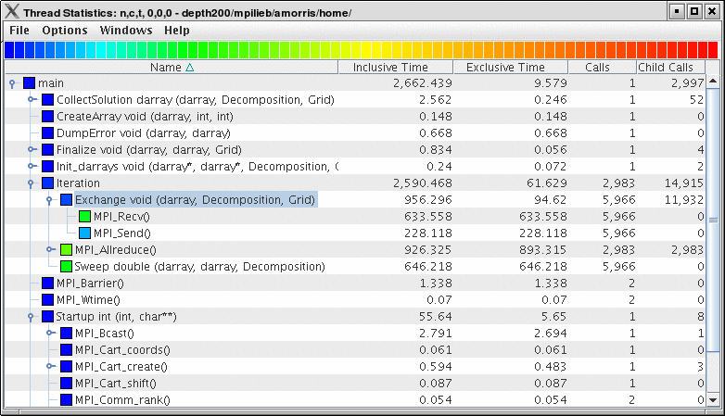This screenshot has width=725, height=416.
Task: Click the light blue icon beside MPI_Send()
Action: [84, 233]
